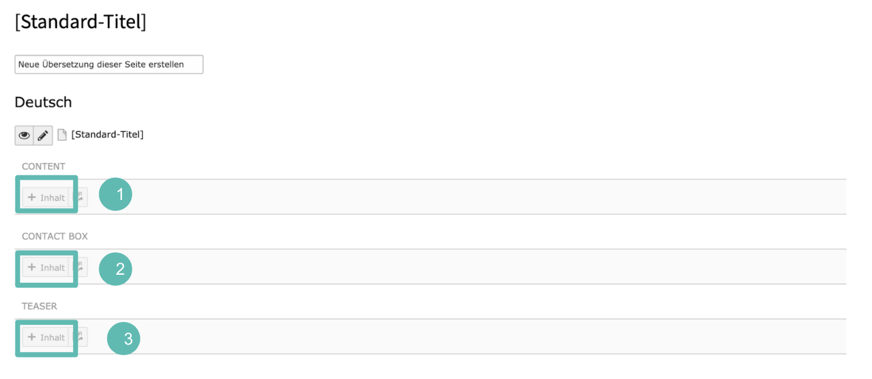Edit page properties with the pencil icon
Image resolution: width=872 pixels, height=379 pixels.
tap(43, 136)
